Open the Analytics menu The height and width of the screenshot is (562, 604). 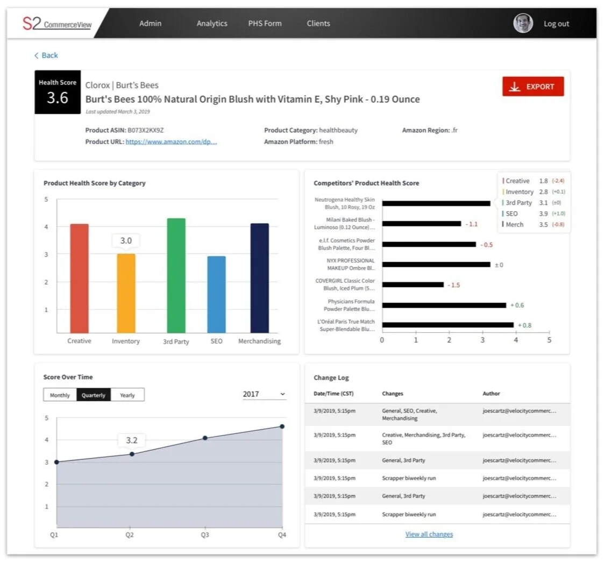[x=212, y=23]
